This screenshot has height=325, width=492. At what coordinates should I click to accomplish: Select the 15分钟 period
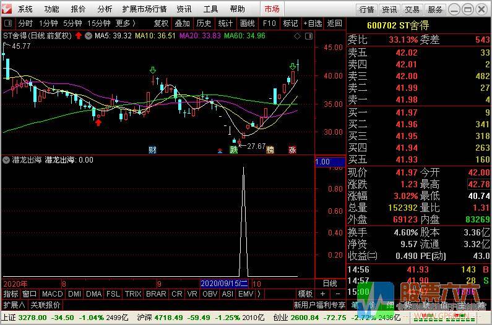pyautogui.click(x=99, y=23)
